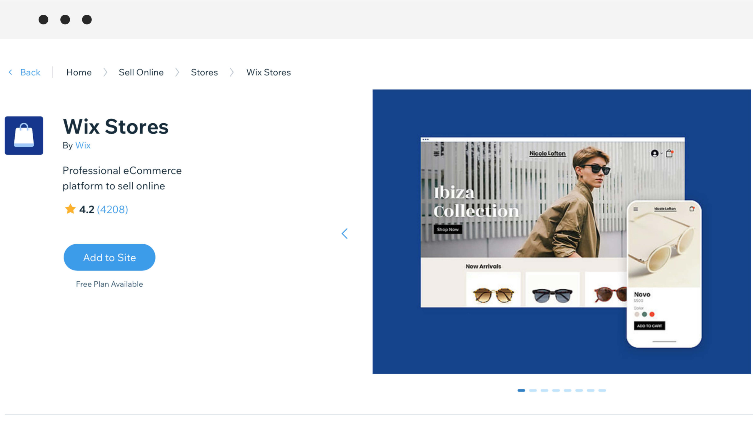
Task: Click the Professional eCommerce description text
Action: [x=122, y=178]
